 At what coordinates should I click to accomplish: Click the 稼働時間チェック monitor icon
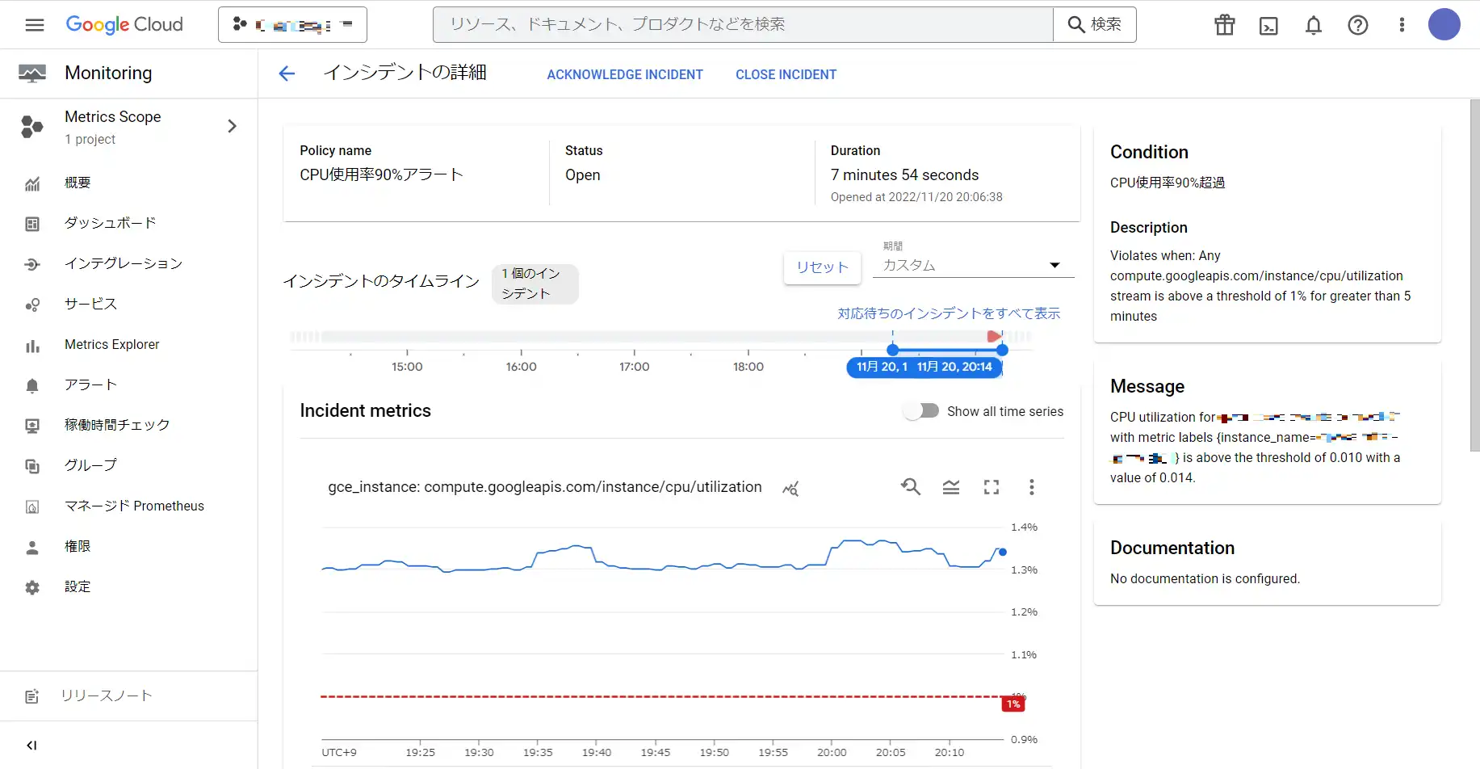point(32,426)
